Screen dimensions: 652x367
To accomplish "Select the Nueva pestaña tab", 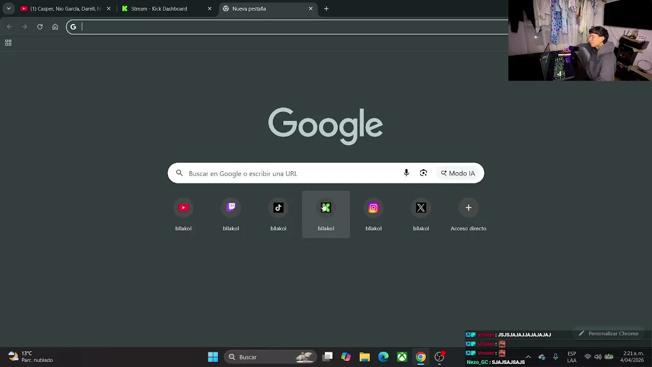I will pyautogui.click(x=268, y=9).
